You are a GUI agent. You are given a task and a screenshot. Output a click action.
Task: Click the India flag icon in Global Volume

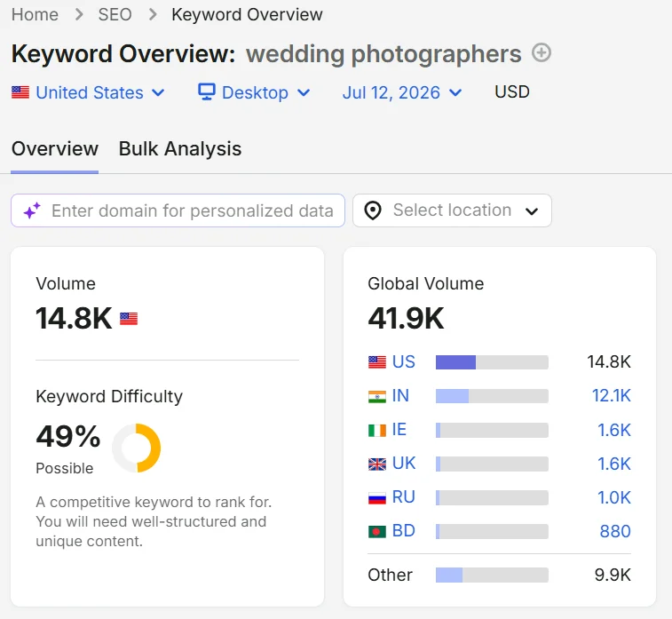[377, 396]
